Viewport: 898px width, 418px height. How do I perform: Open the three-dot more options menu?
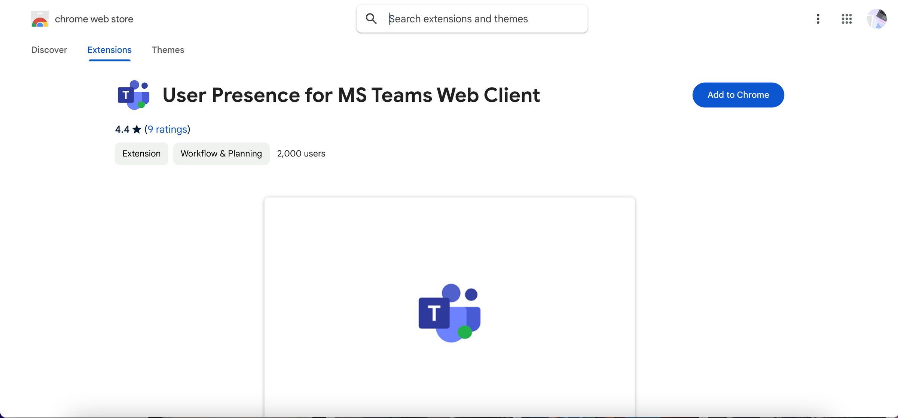(x=818, y=19)
